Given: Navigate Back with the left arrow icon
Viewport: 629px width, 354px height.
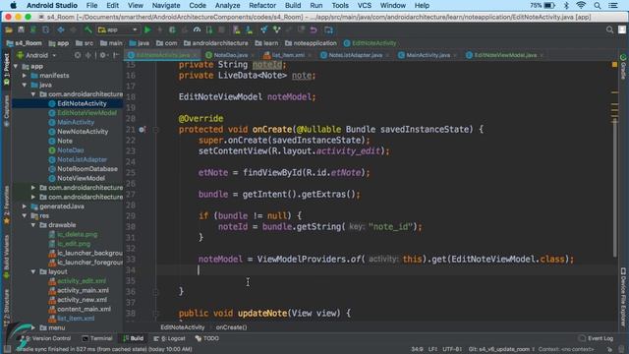Looking at the screenshot, I should point(61,30).
